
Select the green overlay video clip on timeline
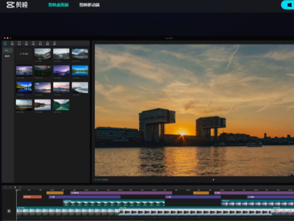point(114,203)
